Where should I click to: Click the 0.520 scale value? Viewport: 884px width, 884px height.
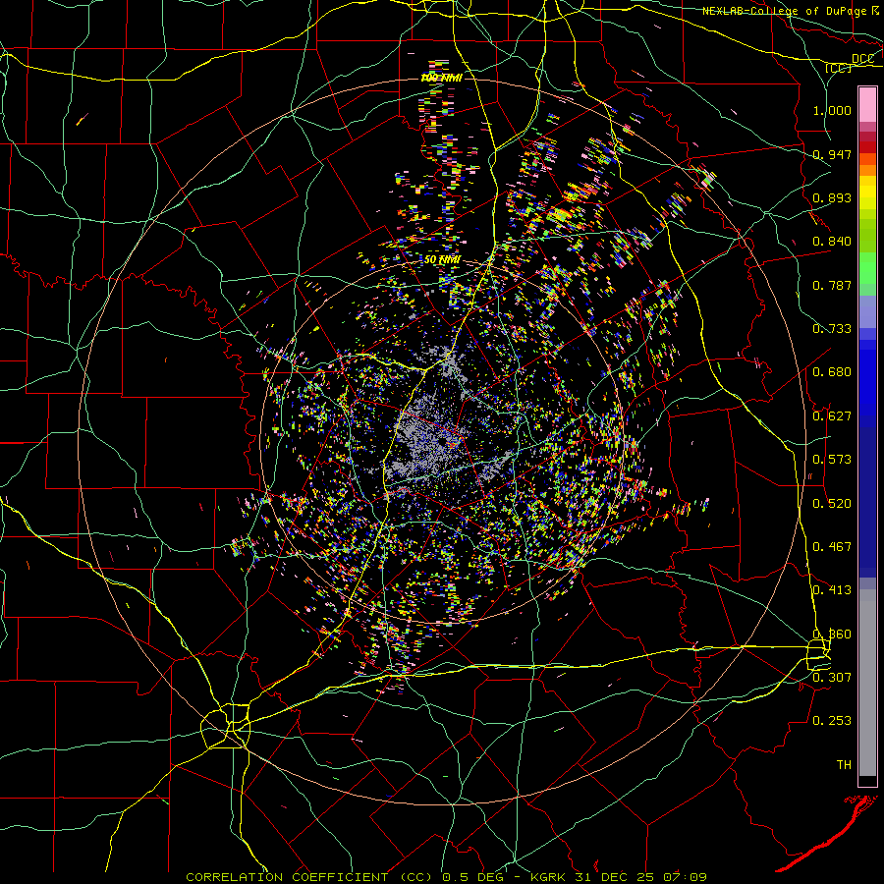click(832, 504)
